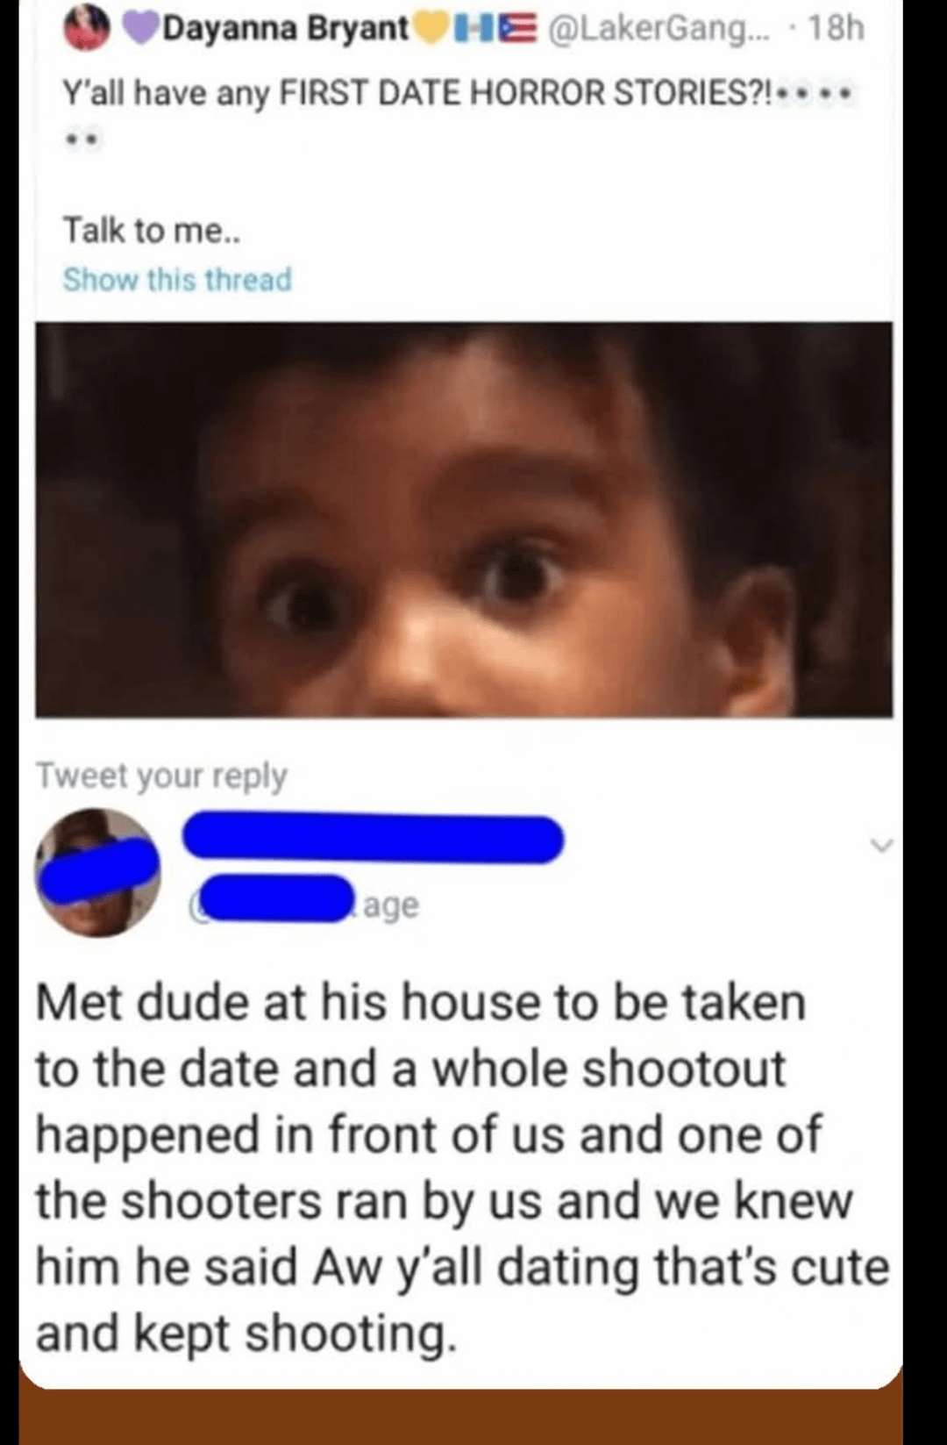Screen dimensions: 947x1445
Task: Open the wide-eyed child reaction image
Action: click(x=464, y=519)
